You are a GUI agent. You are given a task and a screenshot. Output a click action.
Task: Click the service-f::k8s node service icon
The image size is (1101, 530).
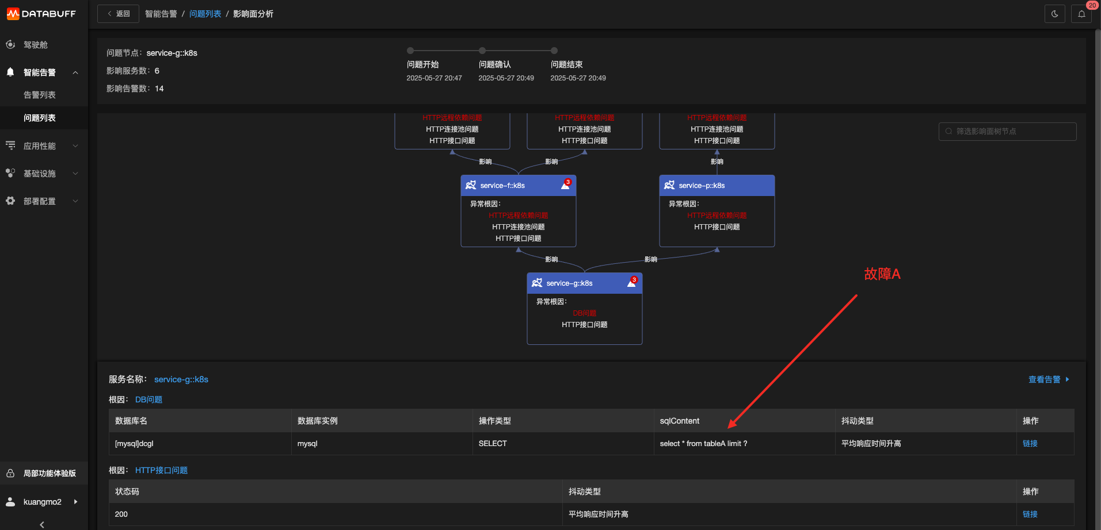(x=471, y=185)
